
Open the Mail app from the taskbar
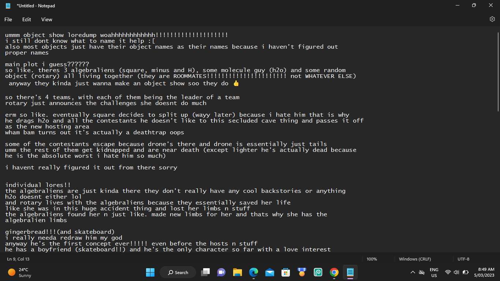pos(270,272)
